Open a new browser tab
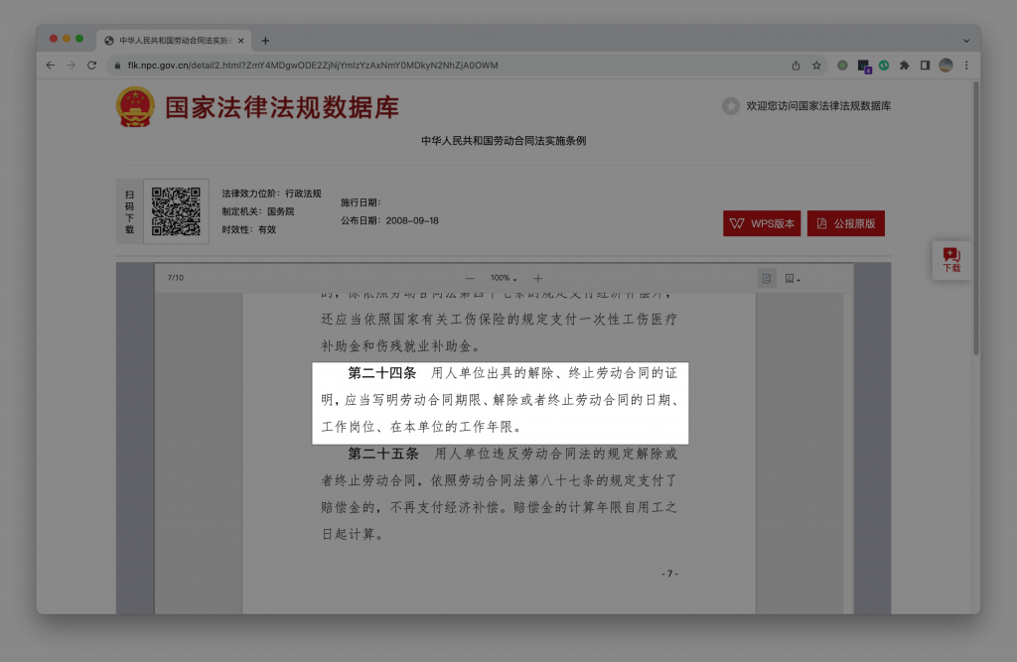The width and height of the screenshot is (1017, 662). 265,41
